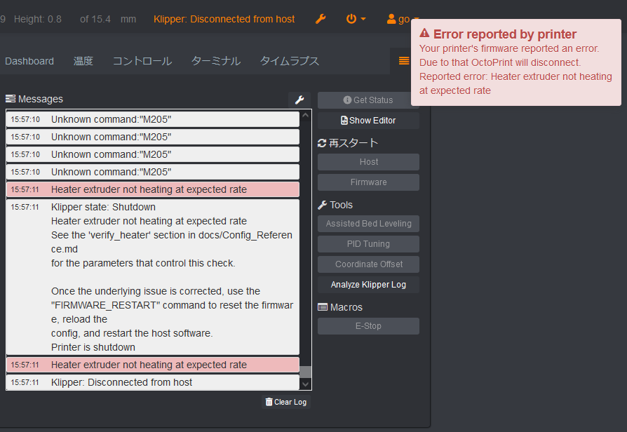Click the messages scrollbar thumb
The width and height of the screenshot is (627, 432).
306,372
